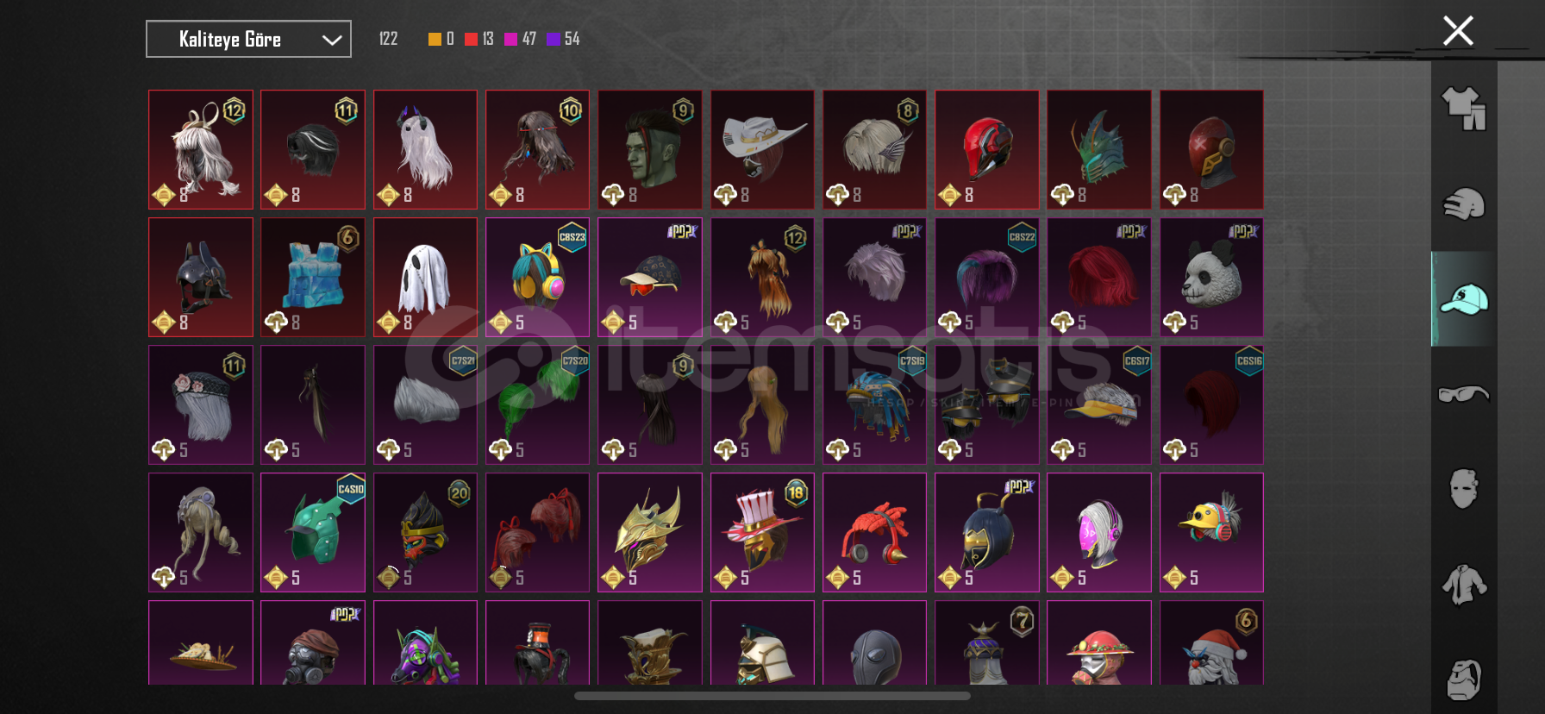
Task: Close the inventory with X icon
Action: [1458, 31]
